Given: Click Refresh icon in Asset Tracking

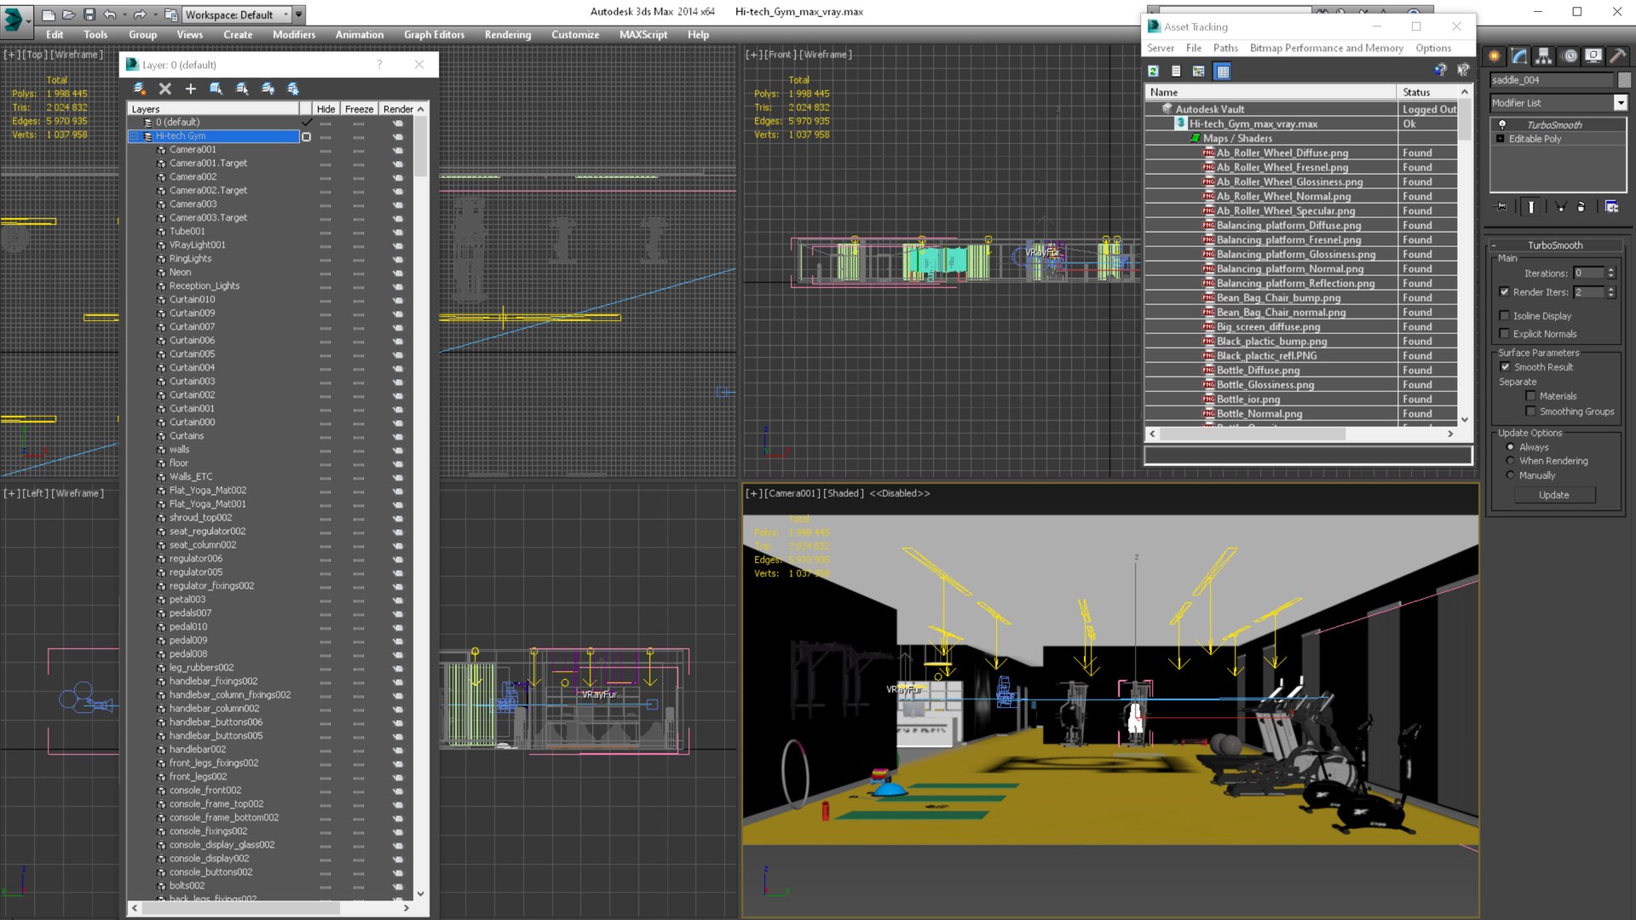Looking at the screenshot, I should click(x=1154, y=72).
